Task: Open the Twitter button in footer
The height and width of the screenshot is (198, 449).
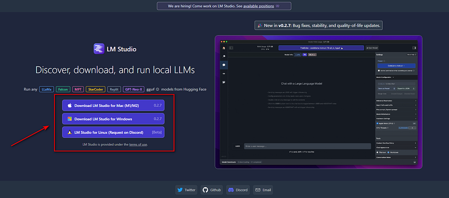Action: [x=186, y=190]
